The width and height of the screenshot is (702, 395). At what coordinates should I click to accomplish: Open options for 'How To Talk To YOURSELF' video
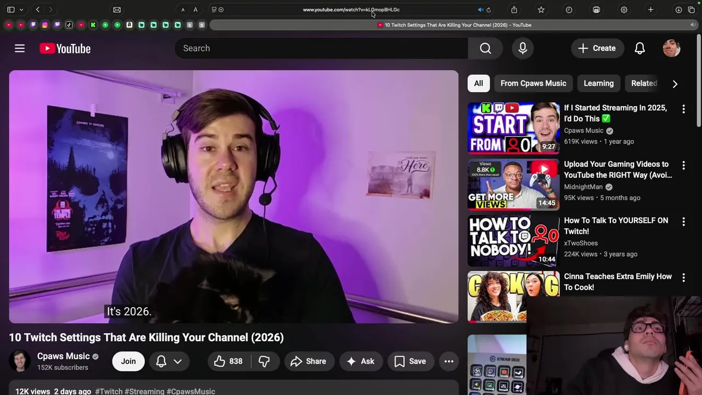[x=683, y=222]
